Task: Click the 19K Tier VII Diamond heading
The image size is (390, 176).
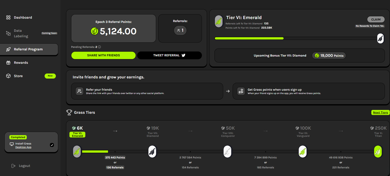Action: [x=152, y=132]
